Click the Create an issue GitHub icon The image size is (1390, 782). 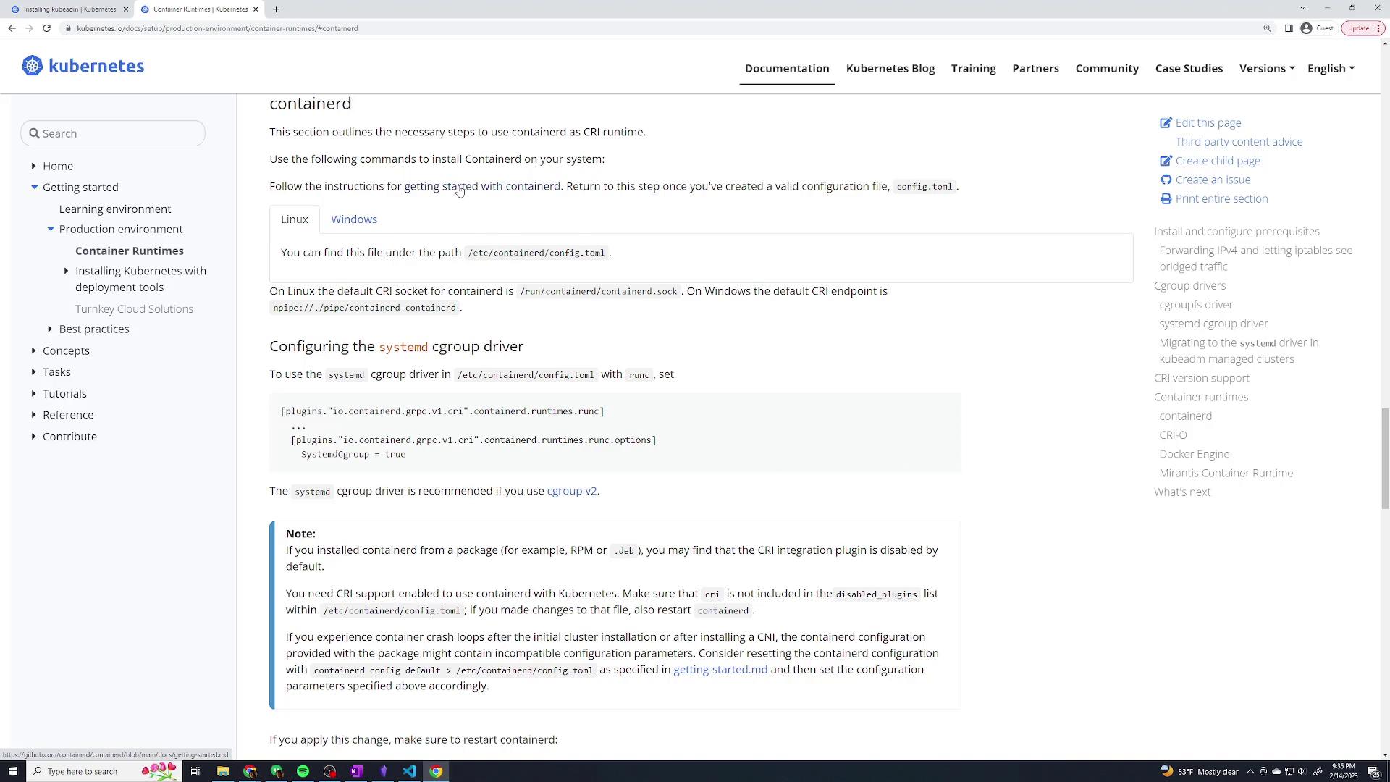pos(1166,180)
